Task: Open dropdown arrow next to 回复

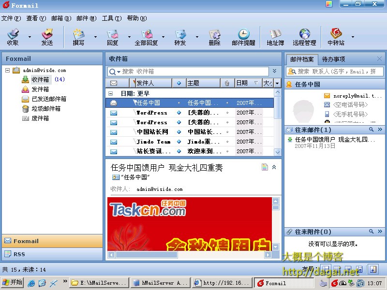Action: 129,37
